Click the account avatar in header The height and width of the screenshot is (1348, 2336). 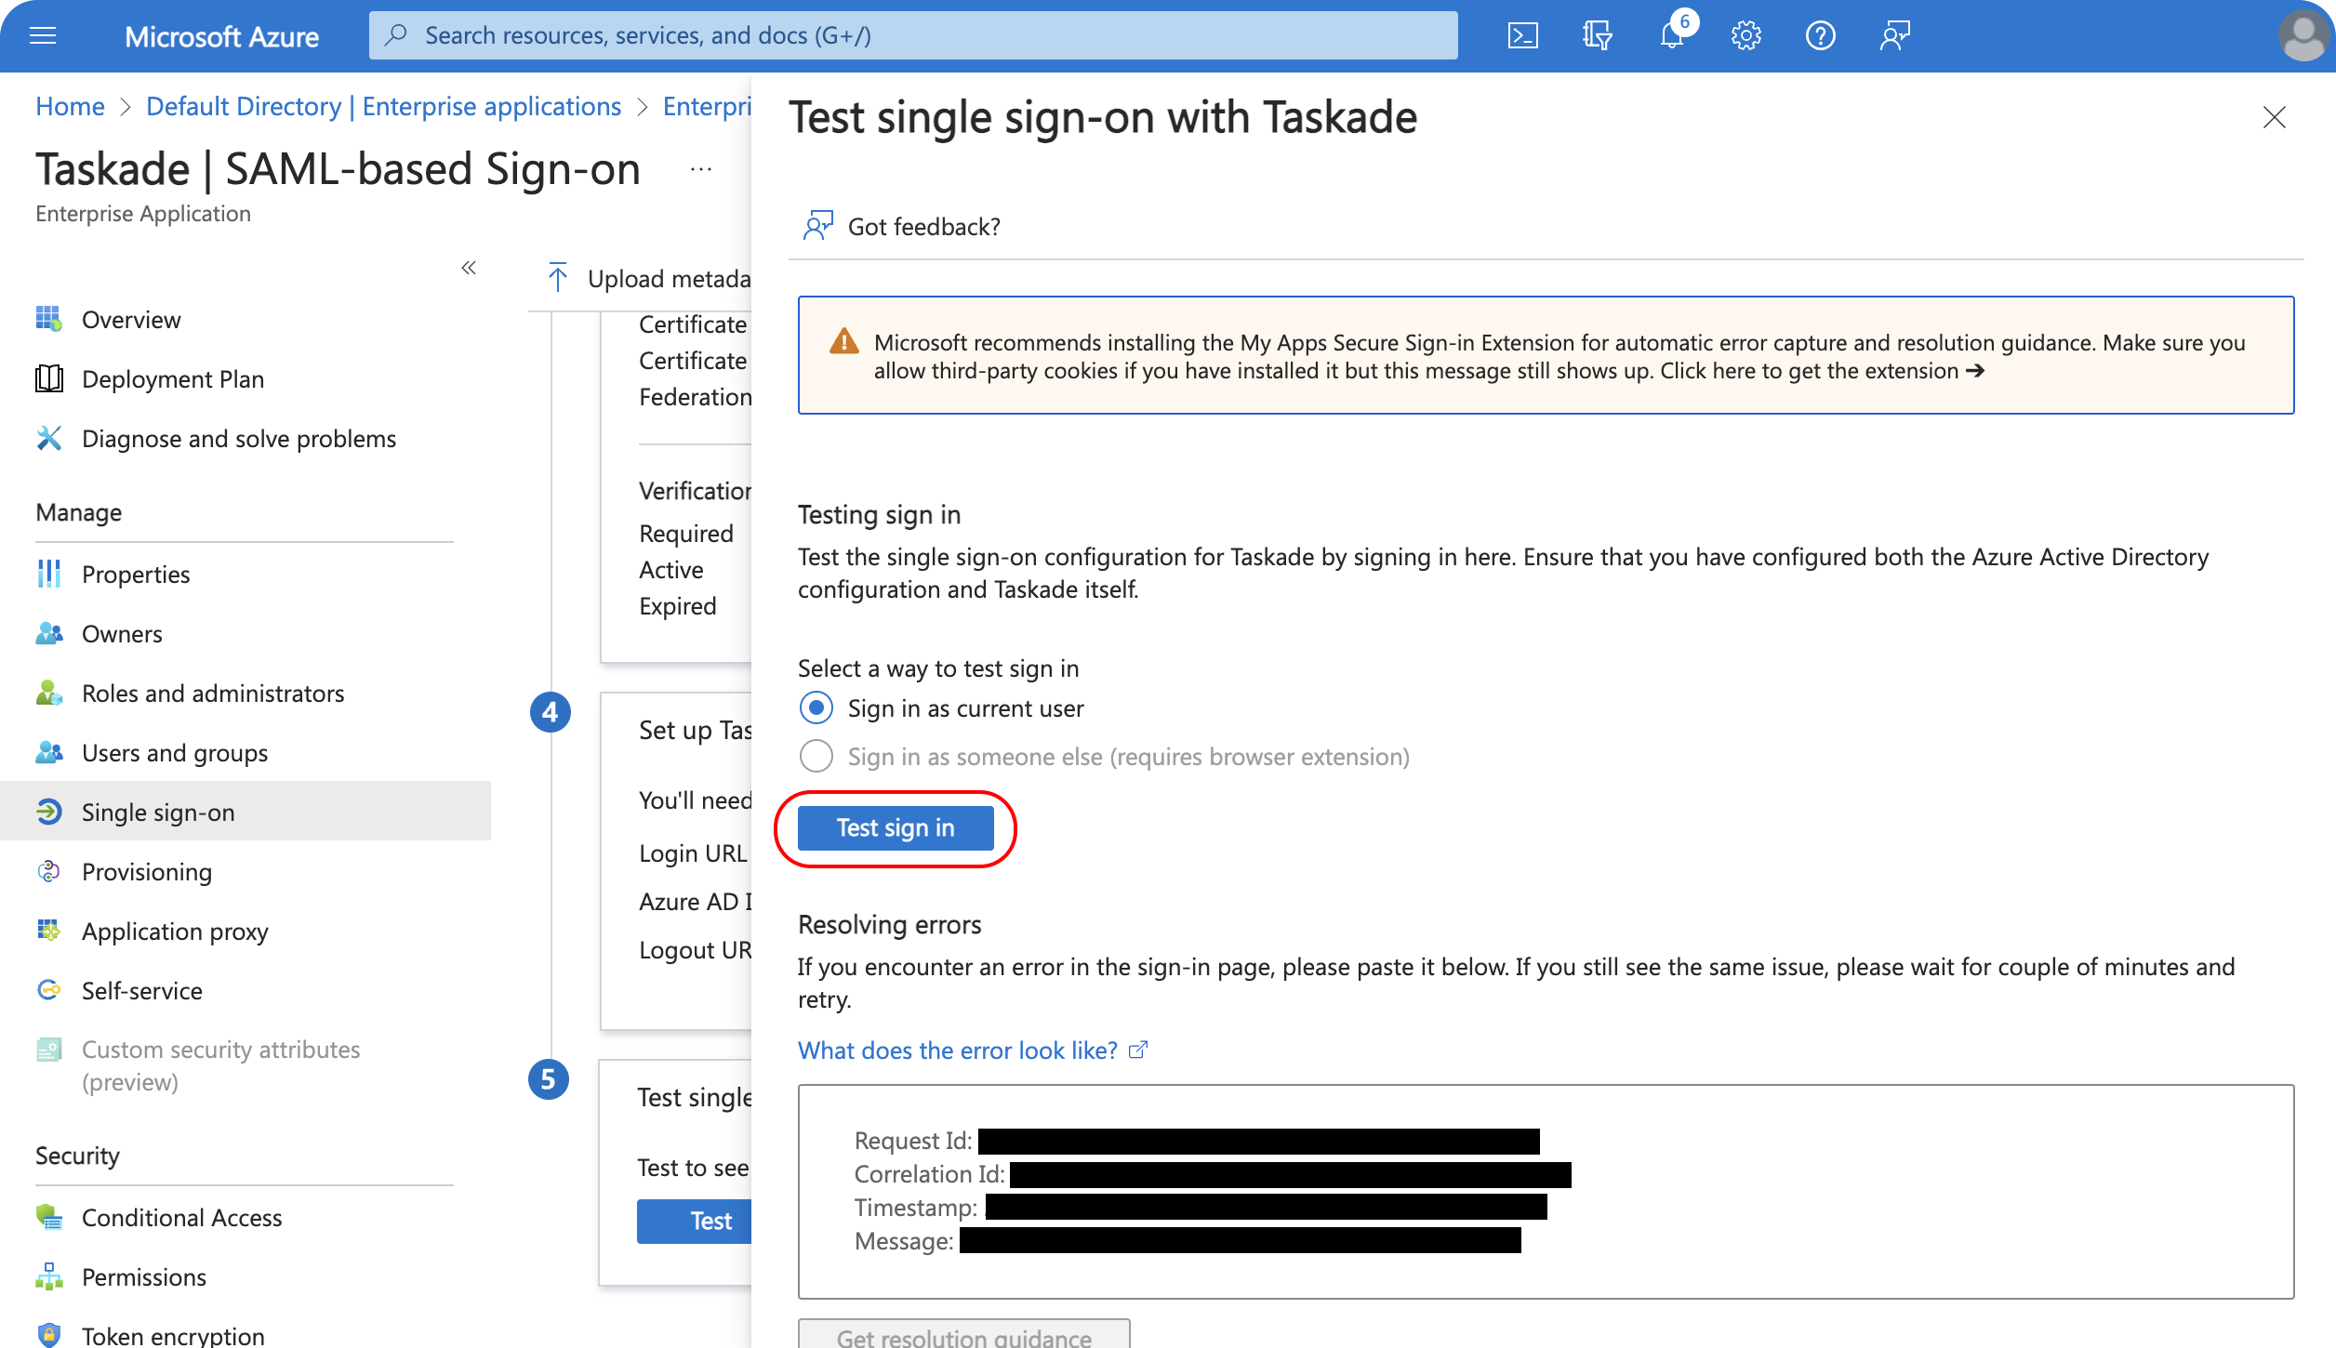(x=2303, y=36)
